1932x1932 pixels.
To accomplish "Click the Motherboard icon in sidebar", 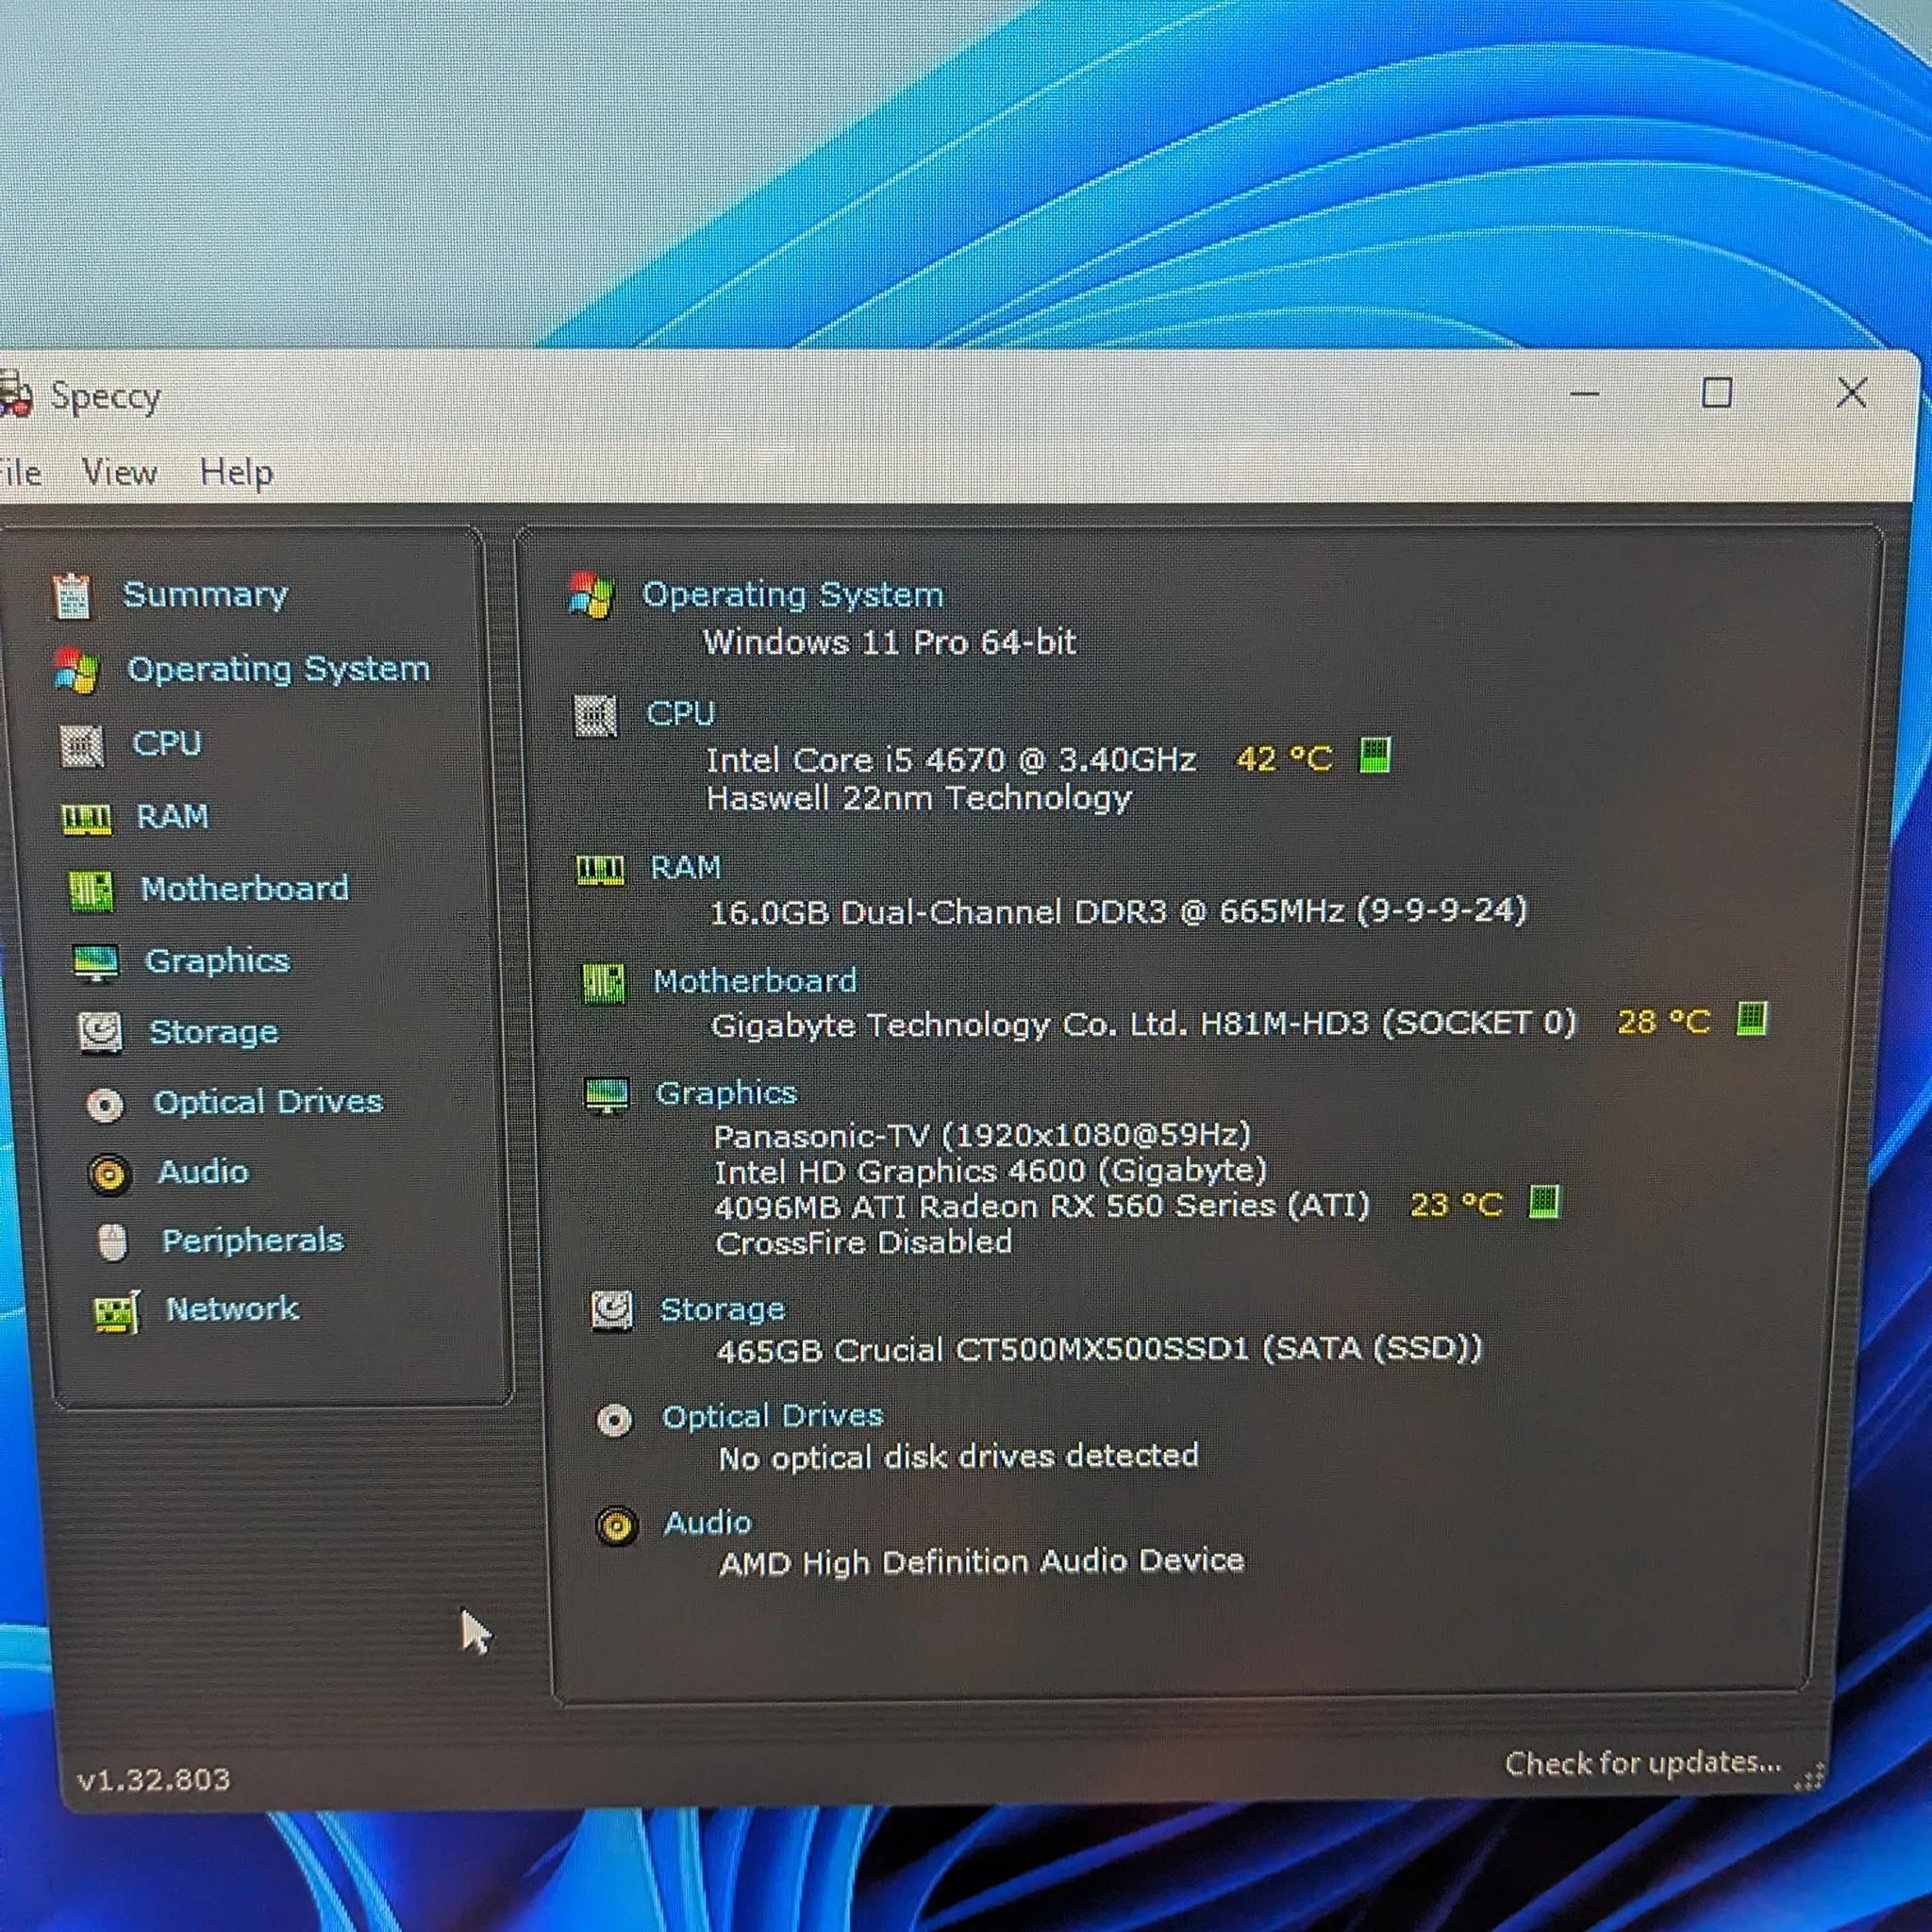I will coord(91,890).
